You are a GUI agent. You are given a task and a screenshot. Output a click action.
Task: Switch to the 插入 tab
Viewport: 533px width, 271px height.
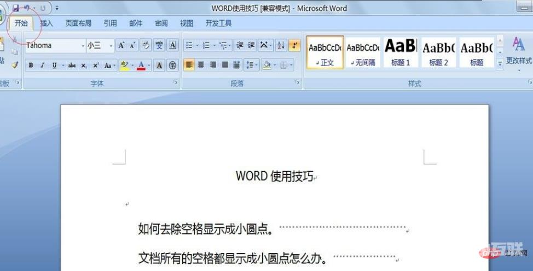47,23
